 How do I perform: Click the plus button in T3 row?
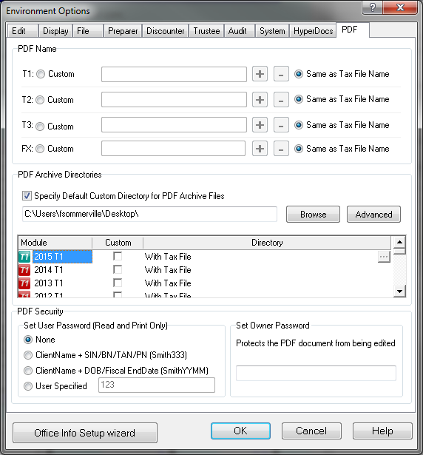tap(260, 125)
